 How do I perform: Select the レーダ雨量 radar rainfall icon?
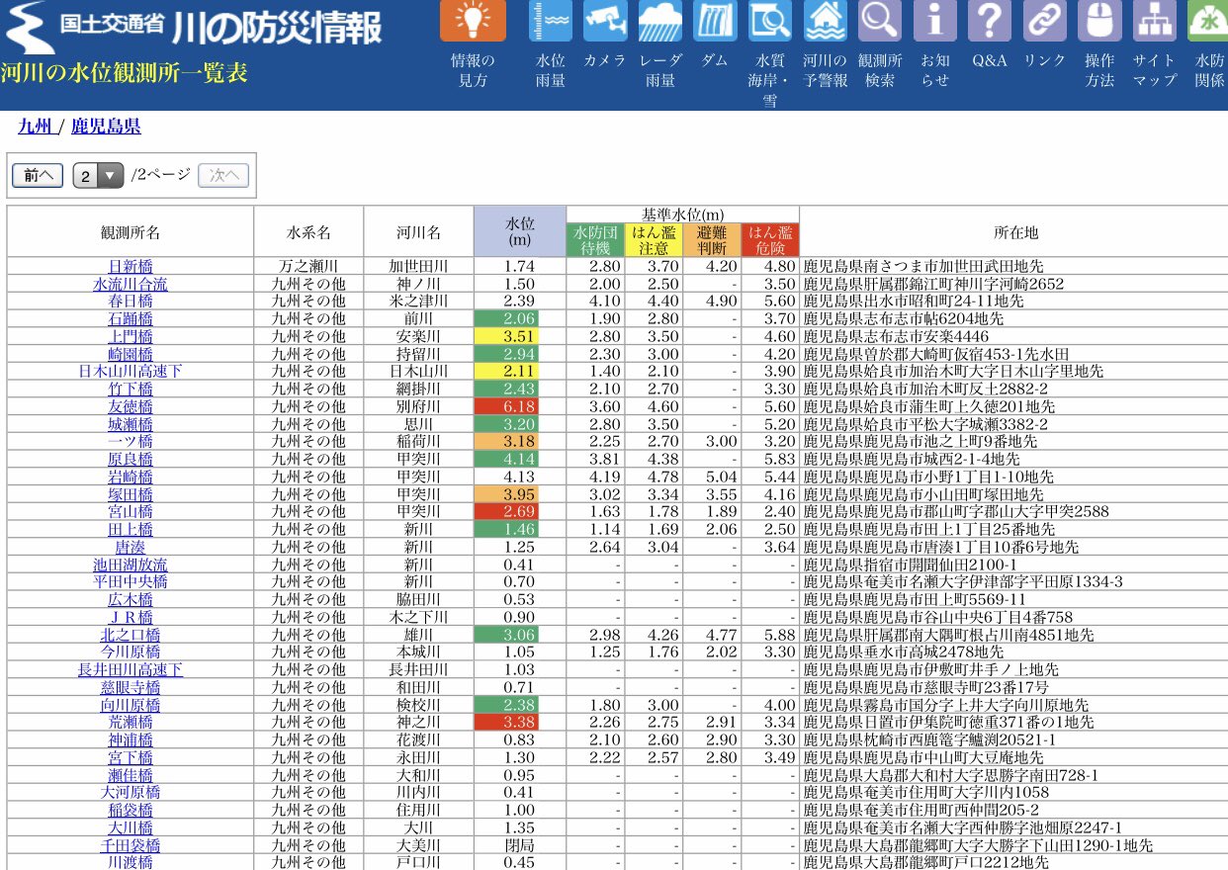click(659, 20)
